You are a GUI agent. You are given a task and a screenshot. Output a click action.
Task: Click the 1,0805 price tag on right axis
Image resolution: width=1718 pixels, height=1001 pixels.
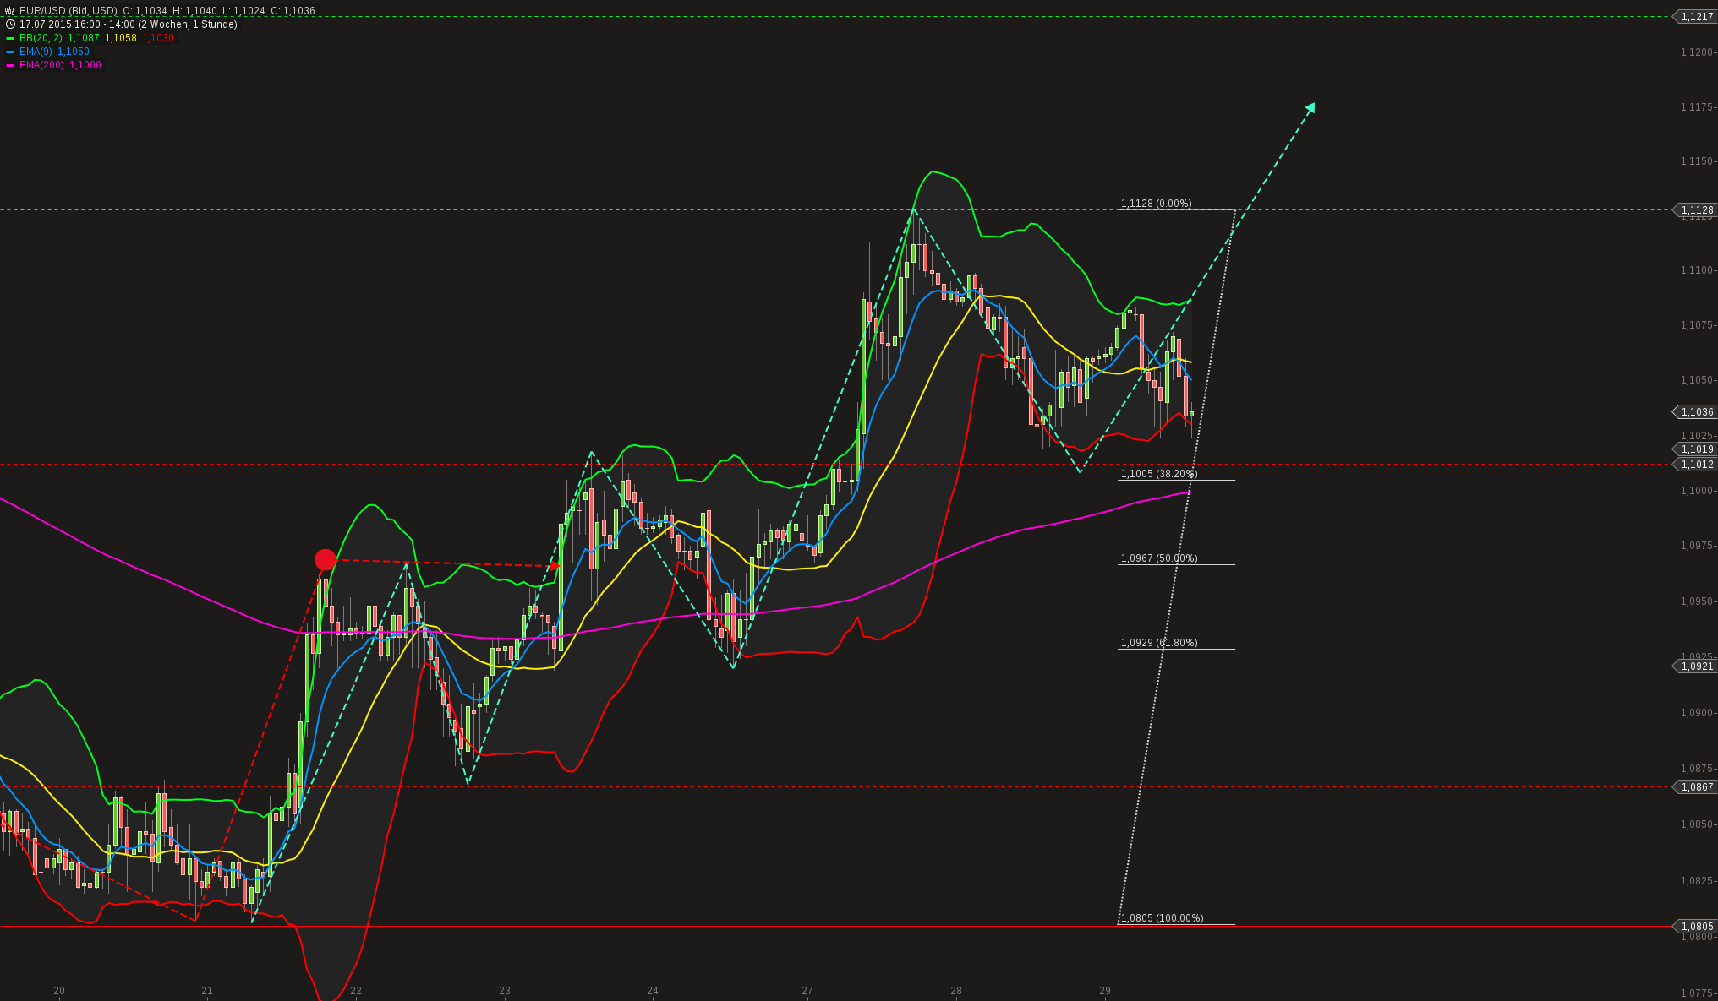[x=1695, y=927]
